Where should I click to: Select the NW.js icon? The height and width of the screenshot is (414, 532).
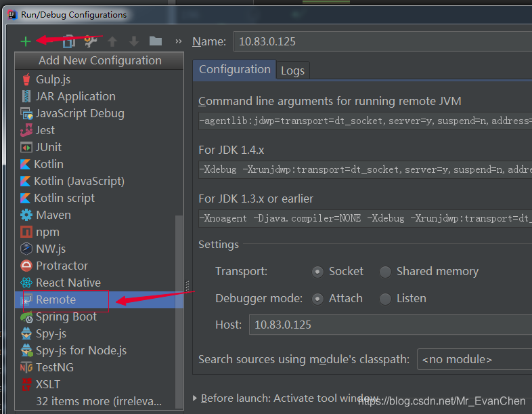click(x=26, y=249)
